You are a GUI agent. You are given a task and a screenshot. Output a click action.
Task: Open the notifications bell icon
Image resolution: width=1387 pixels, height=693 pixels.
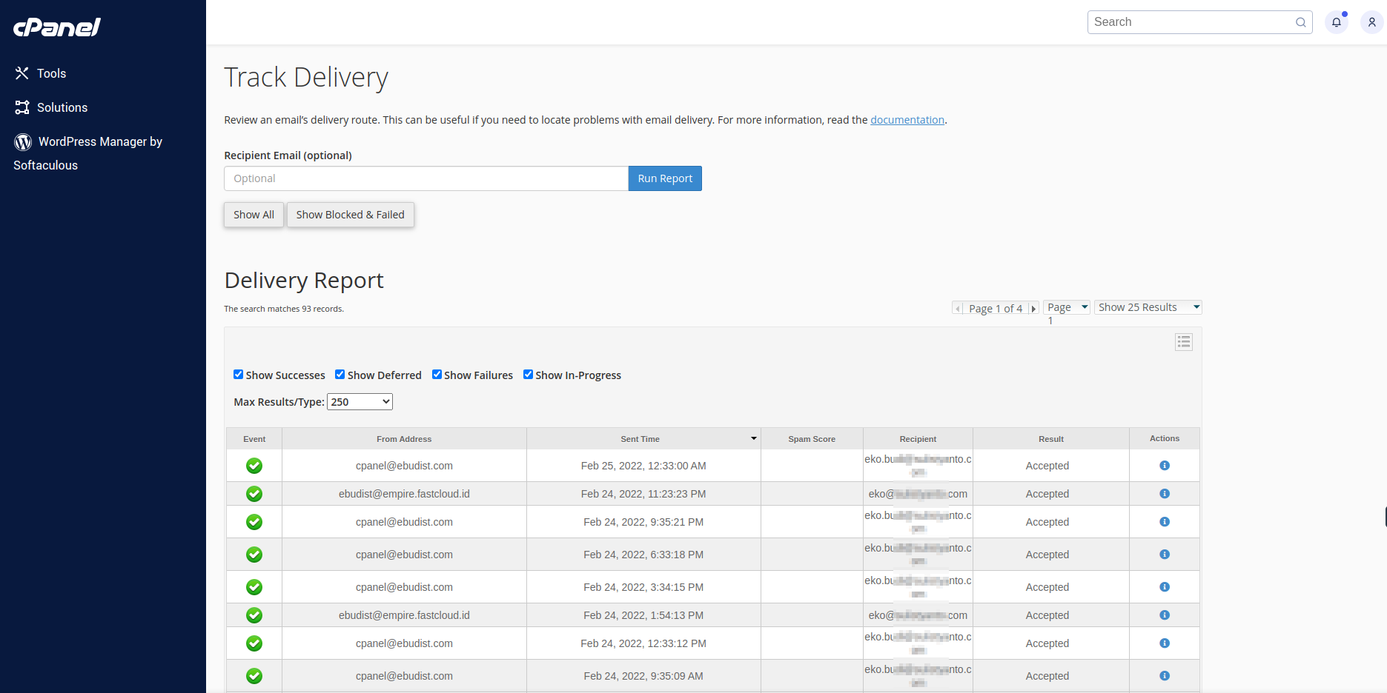(x=1336, y=22)
